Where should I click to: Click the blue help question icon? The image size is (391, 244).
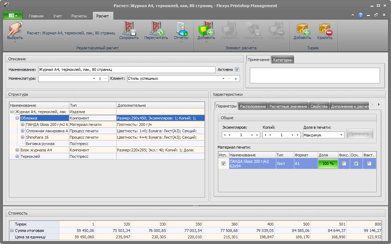360,15
